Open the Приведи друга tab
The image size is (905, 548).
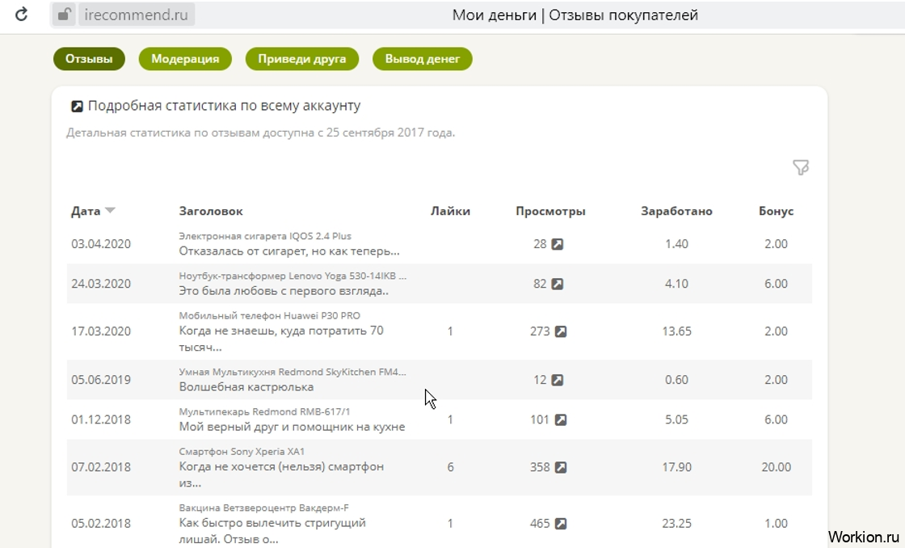coord(302,59)
